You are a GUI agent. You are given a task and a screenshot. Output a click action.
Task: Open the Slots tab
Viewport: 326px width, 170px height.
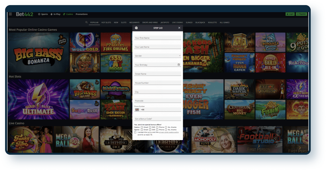click(124, 23)
